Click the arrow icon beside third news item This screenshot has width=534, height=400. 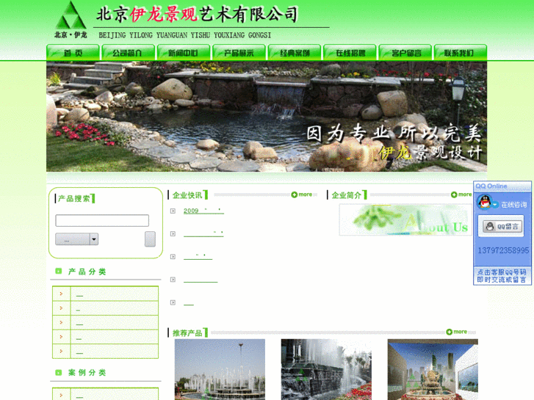173,257
